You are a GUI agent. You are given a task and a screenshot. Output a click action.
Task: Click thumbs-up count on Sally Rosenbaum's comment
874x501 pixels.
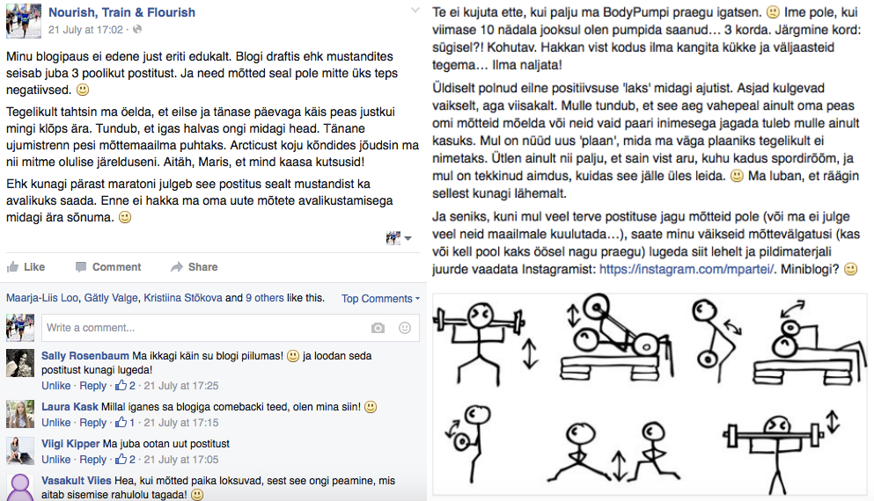coord(125,385)
